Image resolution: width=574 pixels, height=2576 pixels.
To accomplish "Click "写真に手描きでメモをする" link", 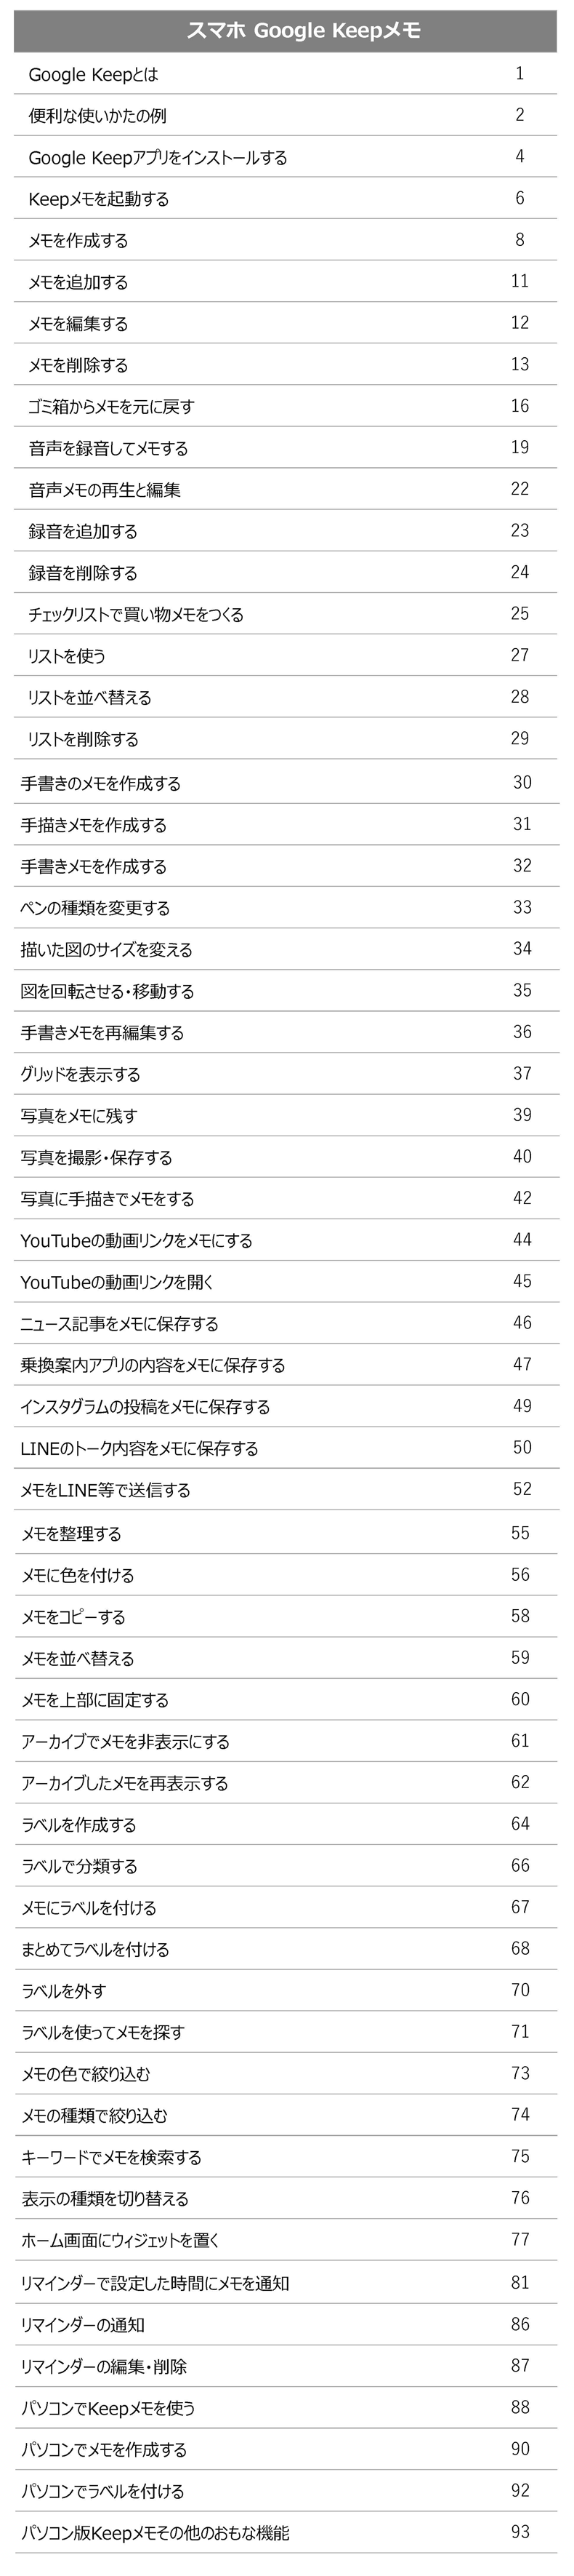I will 108,1199.
